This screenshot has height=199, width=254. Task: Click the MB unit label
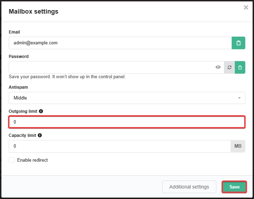pos(238,146)
